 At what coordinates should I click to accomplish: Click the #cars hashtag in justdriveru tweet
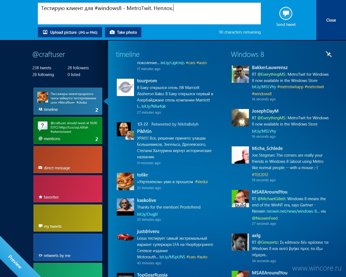pyautogui.click(x=191, y=257)
